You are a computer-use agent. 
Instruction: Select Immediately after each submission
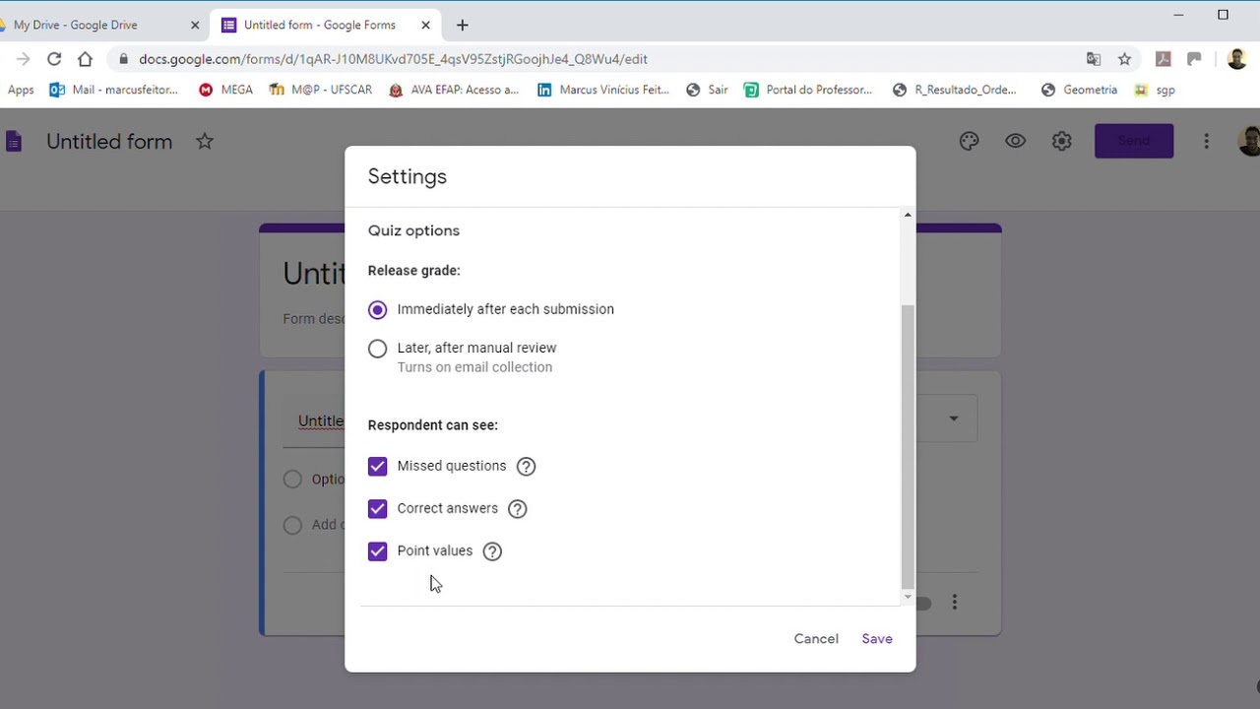click(x=378, y=310)
